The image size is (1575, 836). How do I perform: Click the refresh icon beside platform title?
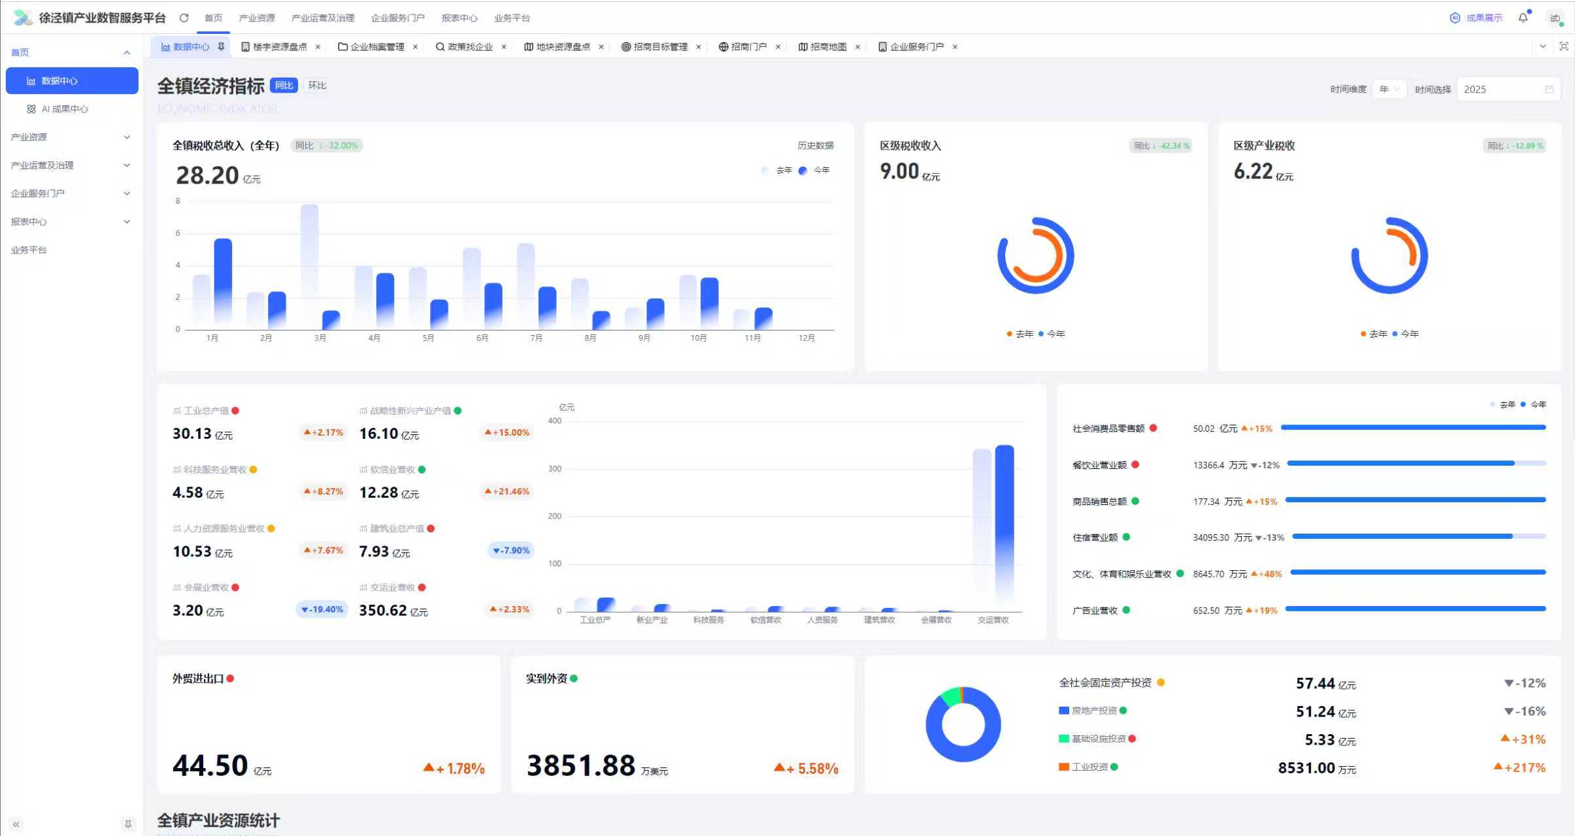point(184,18)
